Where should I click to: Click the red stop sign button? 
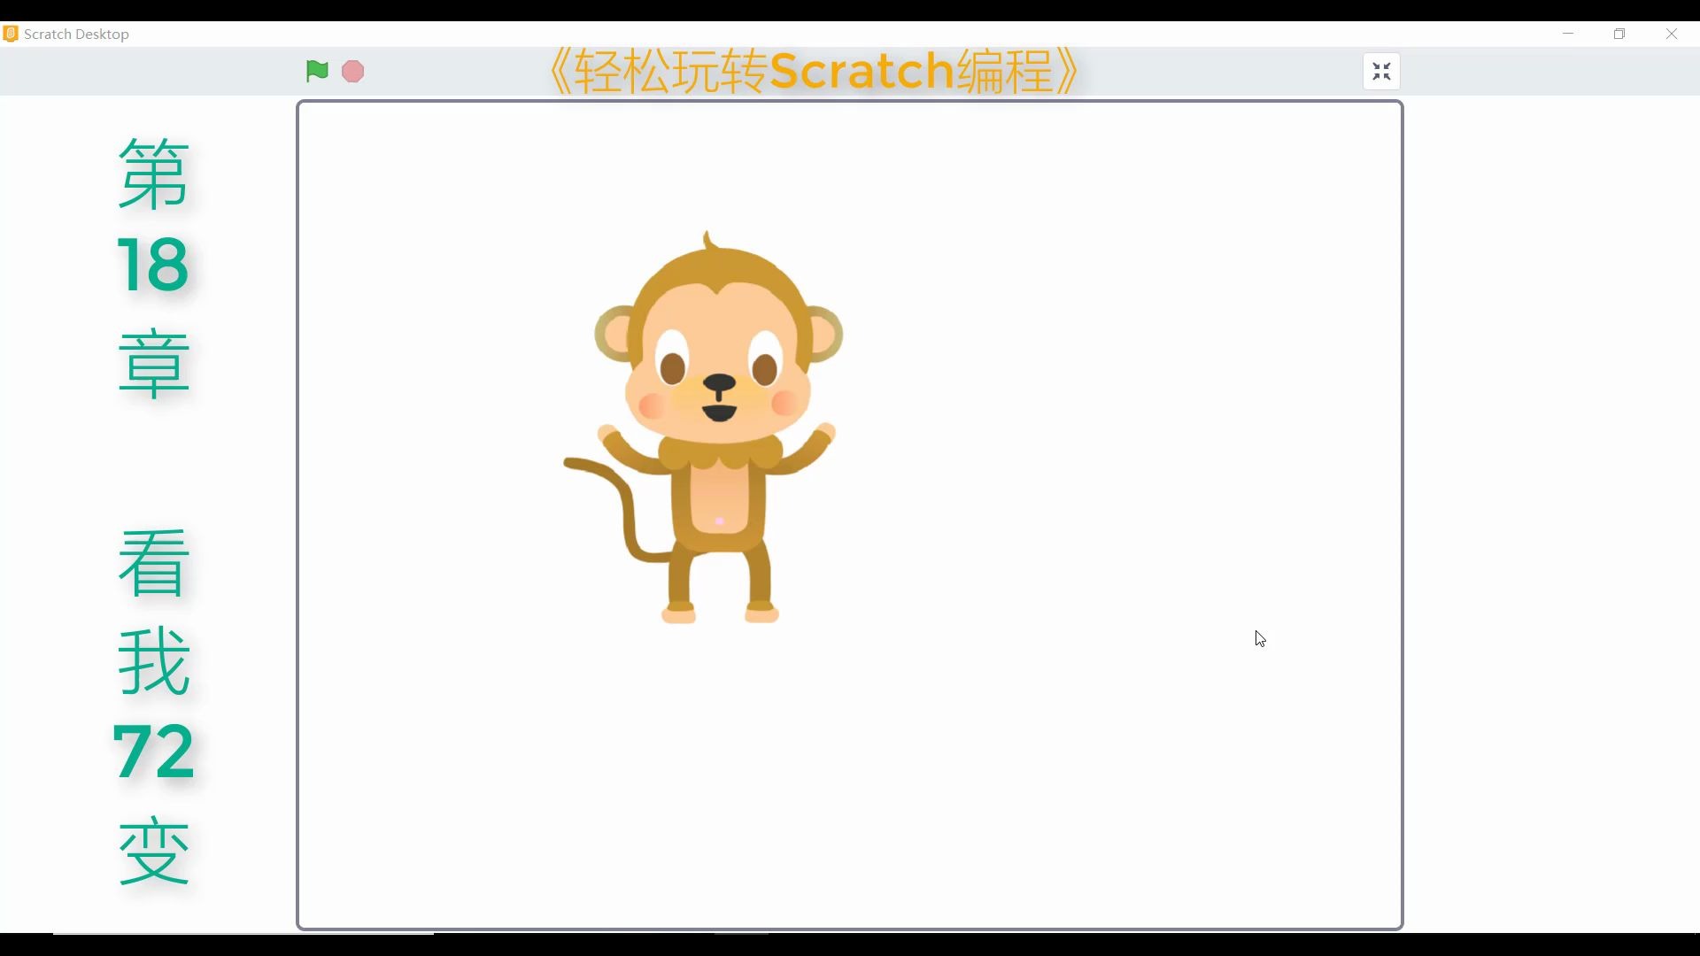(353, 72)
